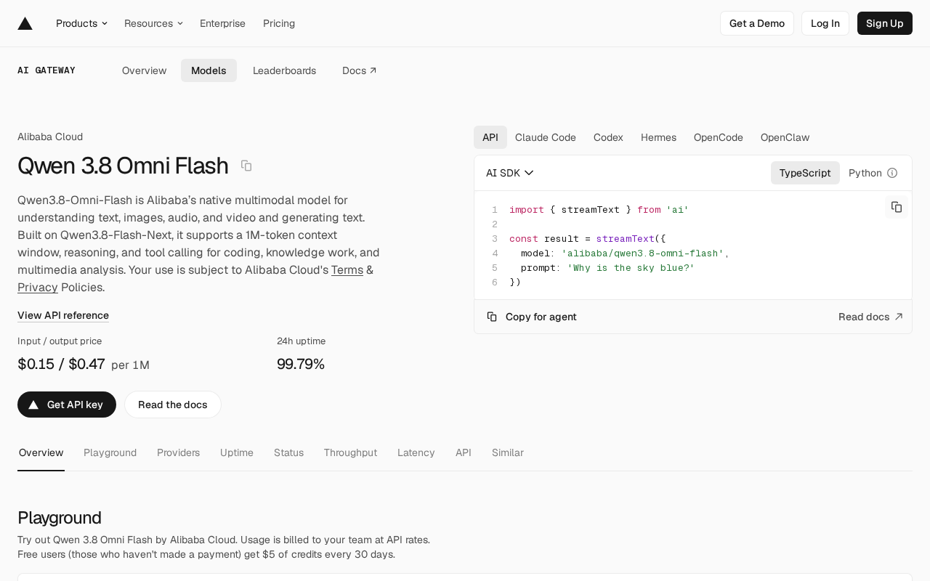Jump to the Latency section tab

point(416,452)
